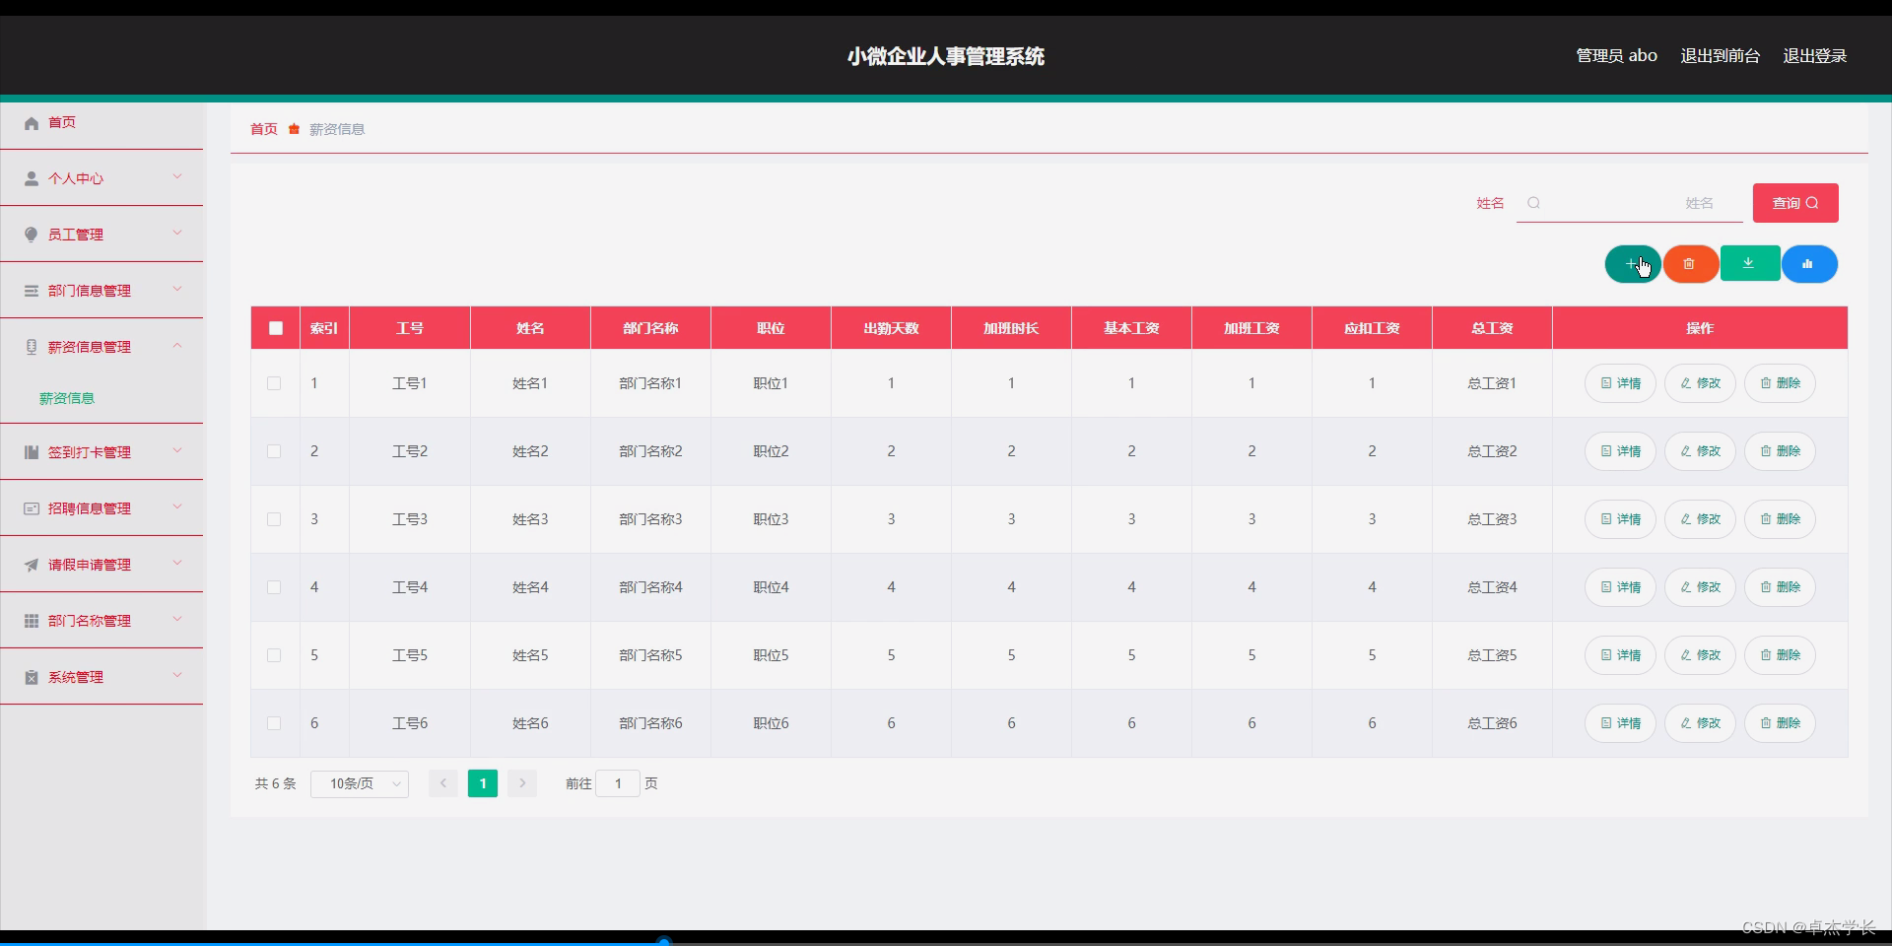Click the 首页 breadcrumb link
This screenshot has width=1892, height=946.
point(262,129)
